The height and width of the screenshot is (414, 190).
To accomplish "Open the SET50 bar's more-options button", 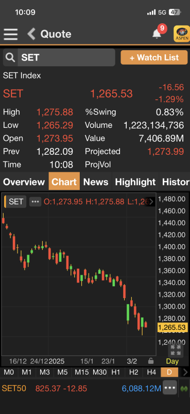I will tap(170, 388).
